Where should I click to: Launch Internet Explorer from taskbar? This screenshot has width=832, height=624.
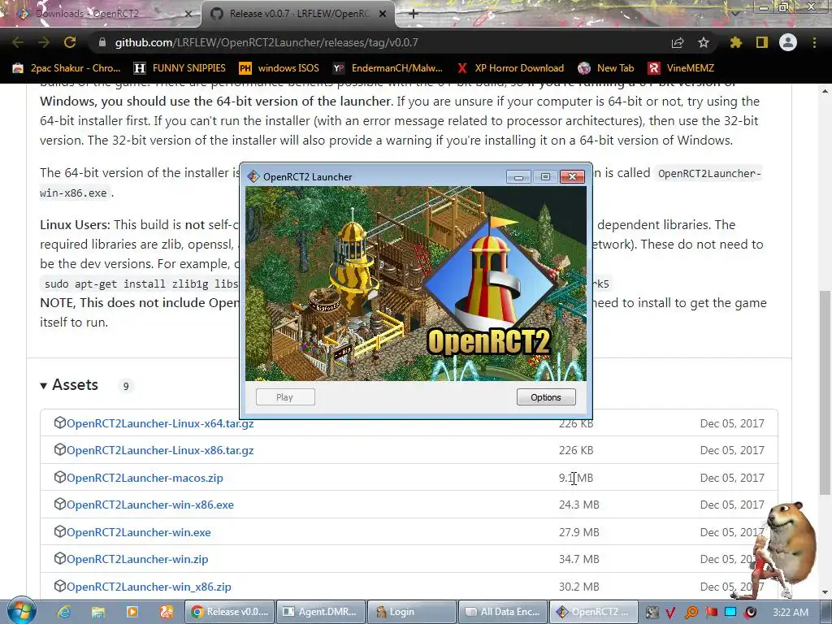coord(64,612)
